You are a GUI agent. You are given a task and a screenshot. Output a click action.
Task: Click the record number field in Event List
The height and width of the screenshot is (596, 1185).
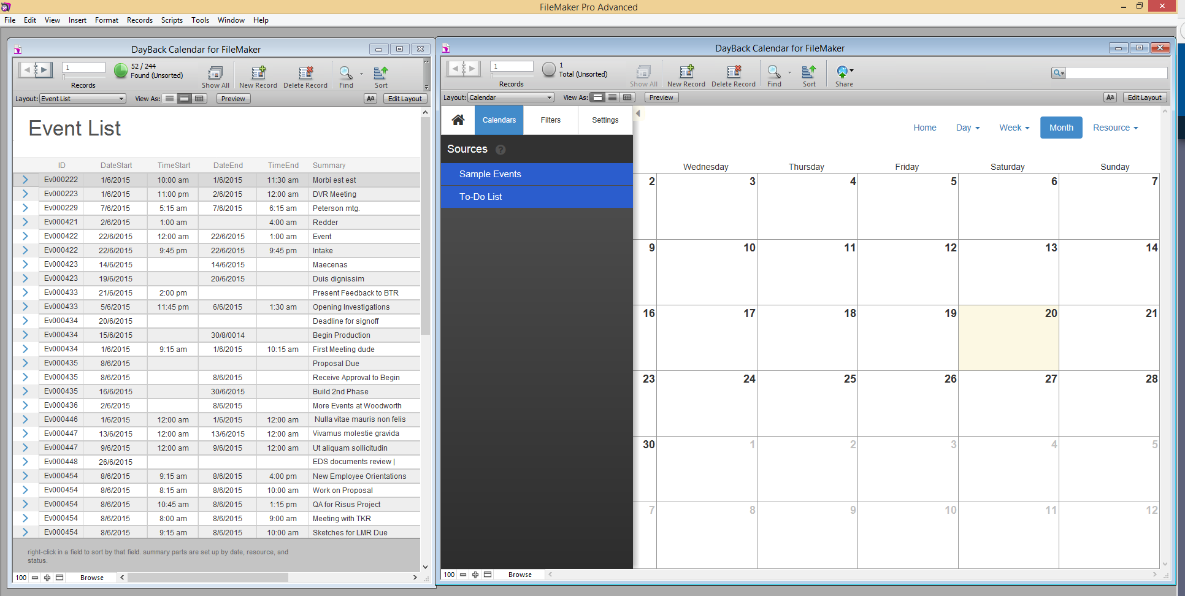point(84,67)
